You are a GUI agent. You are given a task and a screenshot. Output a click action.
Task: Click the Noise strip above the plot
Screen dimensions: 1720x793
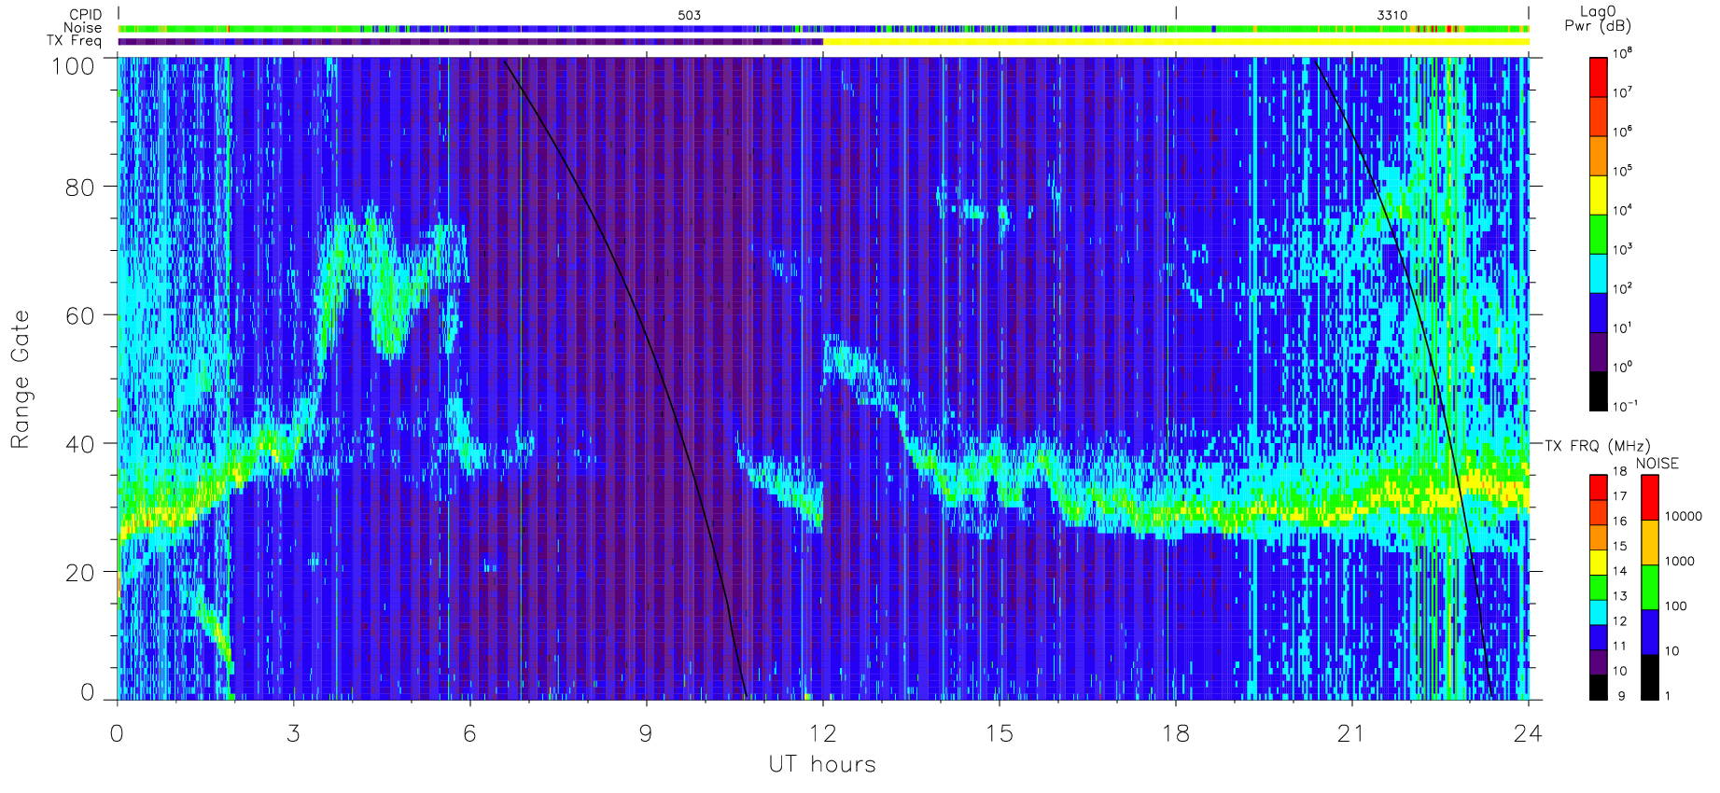pos(824,29)
